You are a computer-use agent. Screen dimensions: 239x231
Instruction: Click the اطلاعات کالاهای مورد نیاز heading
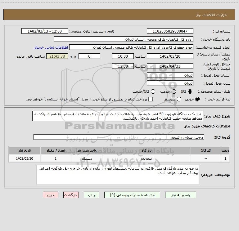(x=207, y=126)
